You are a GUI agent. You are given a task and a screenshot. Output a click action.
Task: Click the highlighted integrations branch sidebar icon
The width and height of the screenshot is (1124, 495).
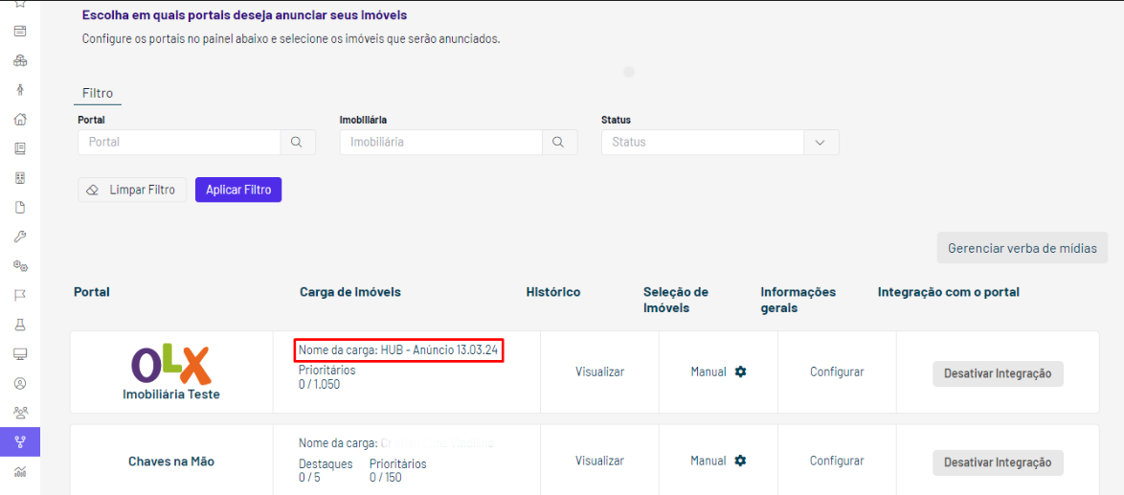pyautogui.click(x=20, y=442)
